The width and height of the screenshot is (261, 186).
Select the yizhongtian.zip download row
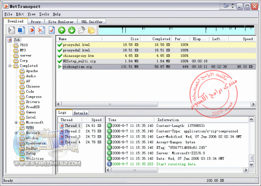(156, 67)
